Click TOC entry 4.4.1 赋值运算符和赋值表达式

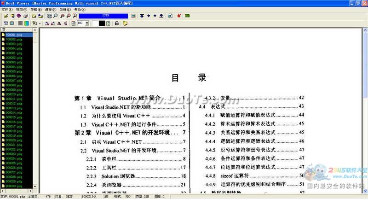click(254, 115)
